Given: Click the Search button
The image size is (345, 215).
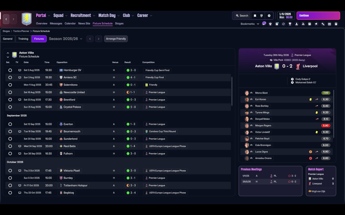Looking at the screenshot, I should [x=242, y=16].
